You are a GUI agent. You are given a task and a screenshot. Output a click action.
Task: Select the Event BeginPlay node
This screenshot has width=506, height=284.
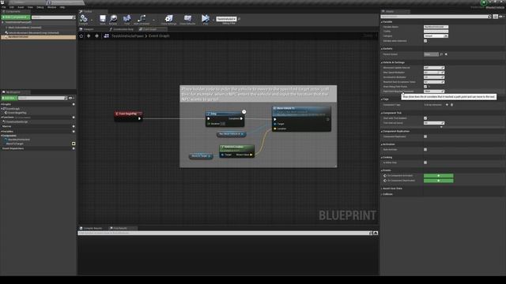pos(129,116)
